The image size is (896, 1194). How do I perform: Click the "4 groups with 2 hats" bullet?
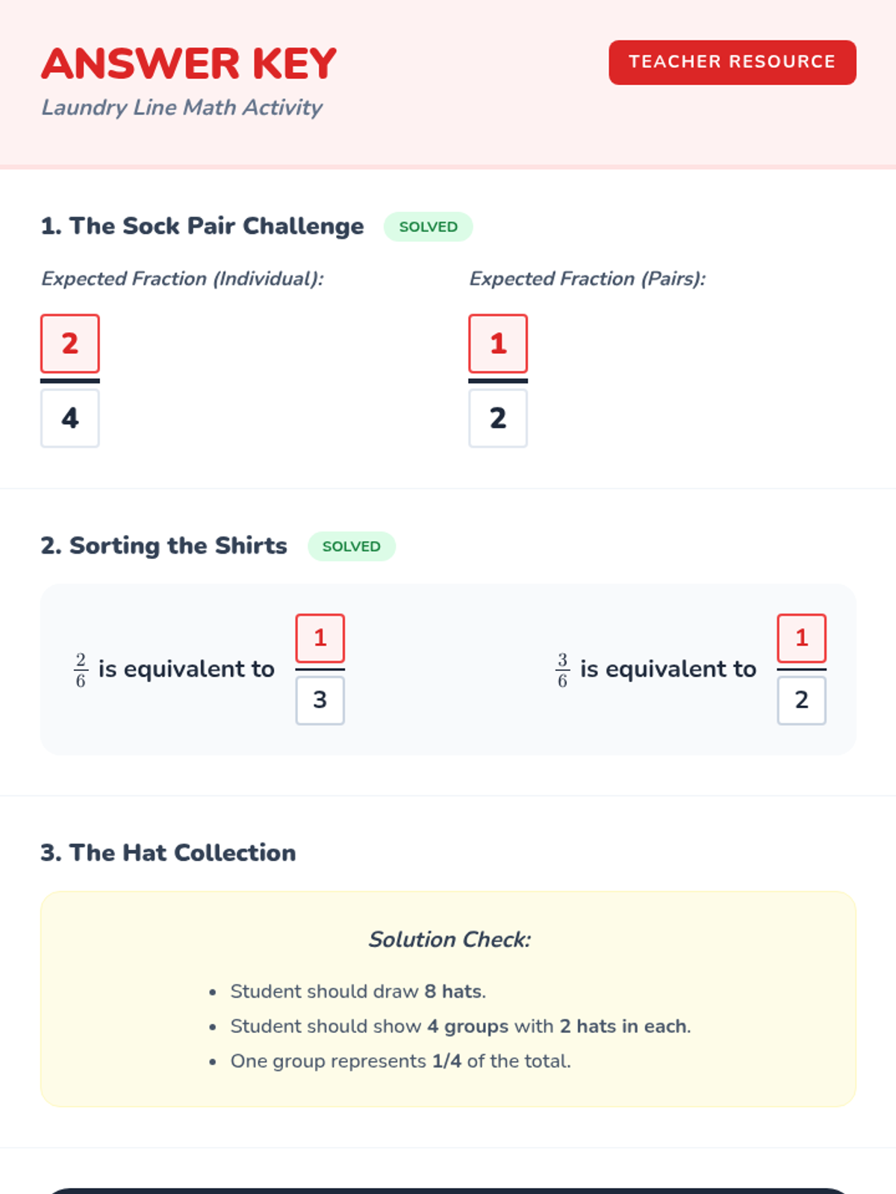(460, 1026)
